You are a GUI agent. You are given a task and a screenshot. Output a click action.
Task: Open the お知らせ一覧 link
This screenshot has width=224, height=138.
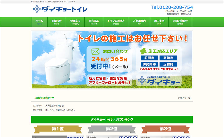pyautogui.click(x=184, y=98)
